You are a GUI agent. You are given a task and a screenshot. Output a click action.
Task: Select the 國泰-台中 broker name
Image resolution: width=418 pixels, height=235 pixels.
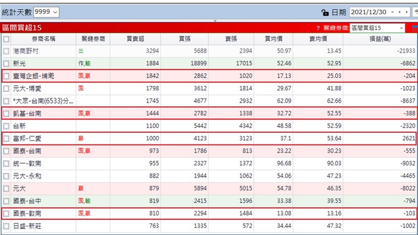pos(27,201)
